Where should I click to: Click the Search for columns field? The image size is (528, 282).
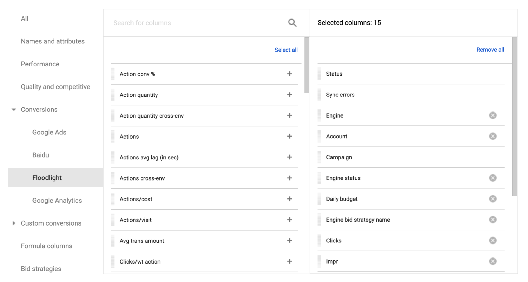point(185,23)
